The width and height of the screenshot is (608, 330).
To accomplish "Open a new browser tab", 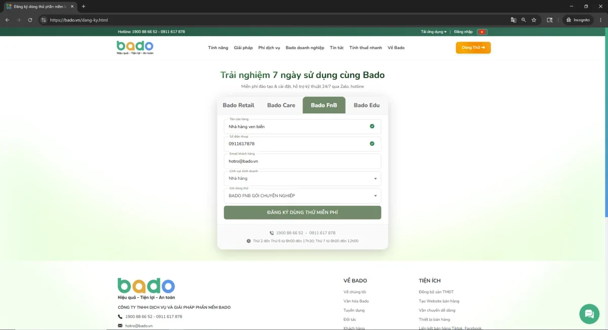I will pyautogui.click(x=84, y=7).
